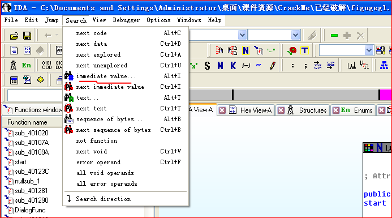This screenshot has height=218, width=392.
Task: Select nullsub_1 in functions list
Action: click(27, 181)
